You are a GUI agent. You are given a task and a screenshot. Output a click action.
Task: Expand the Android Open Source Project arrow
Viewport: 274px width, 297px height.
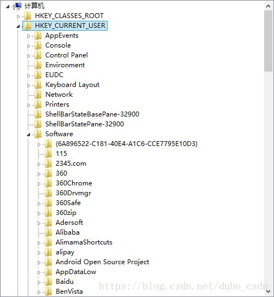click(x=39, y=263)
